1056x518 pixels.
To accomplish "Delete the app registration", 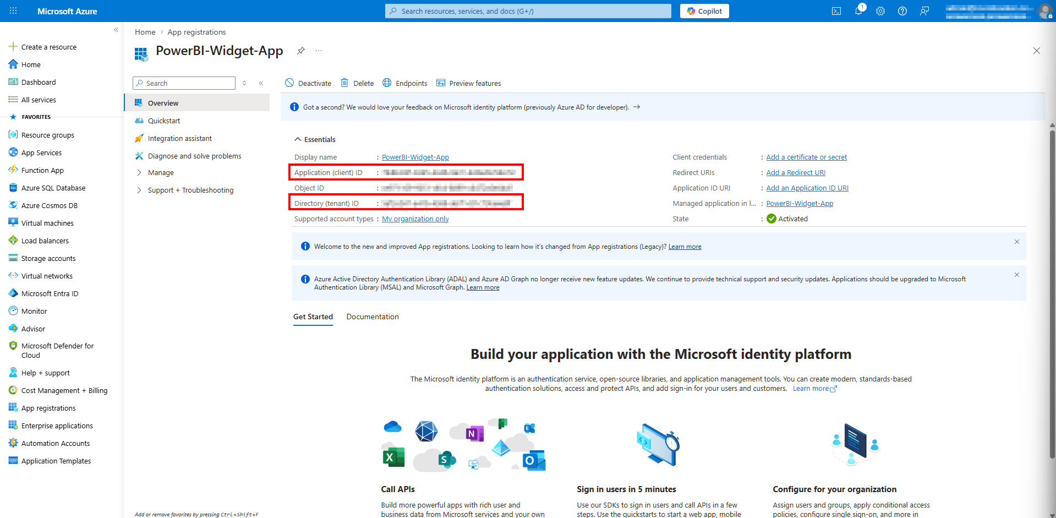I will pyautogui.click(x=357, y=83).
